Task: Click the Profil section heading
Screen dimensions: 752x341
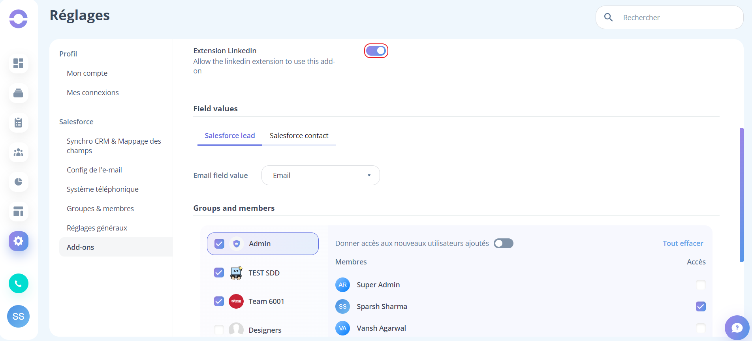Action: coord(68,54)
